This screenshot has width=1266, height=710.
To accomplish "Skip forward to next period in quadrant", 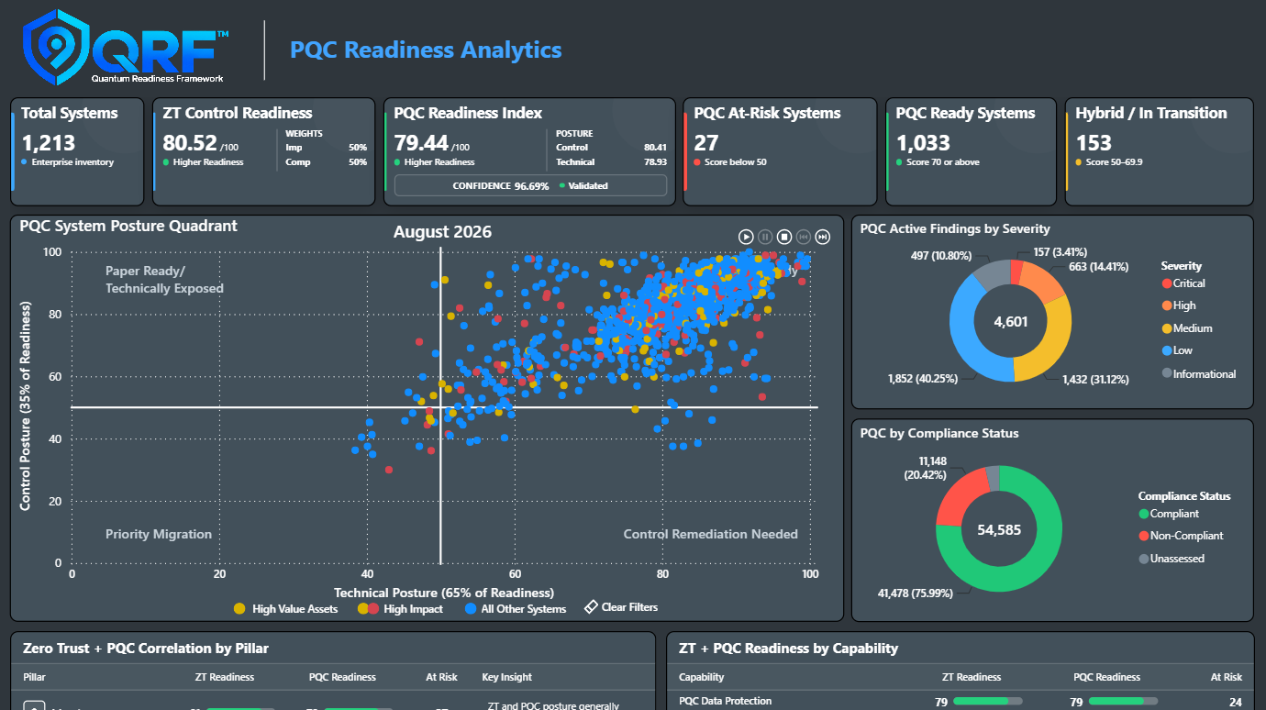I will click(x=823, y=237).
